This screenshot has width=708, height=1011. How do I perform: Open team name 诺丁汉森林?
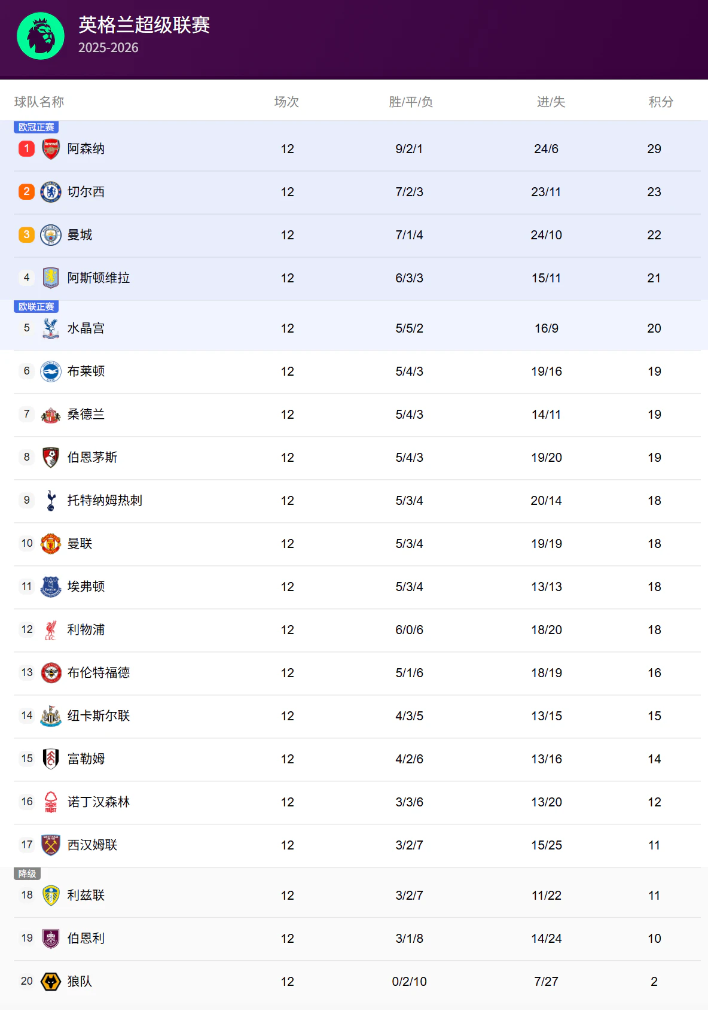99,802
